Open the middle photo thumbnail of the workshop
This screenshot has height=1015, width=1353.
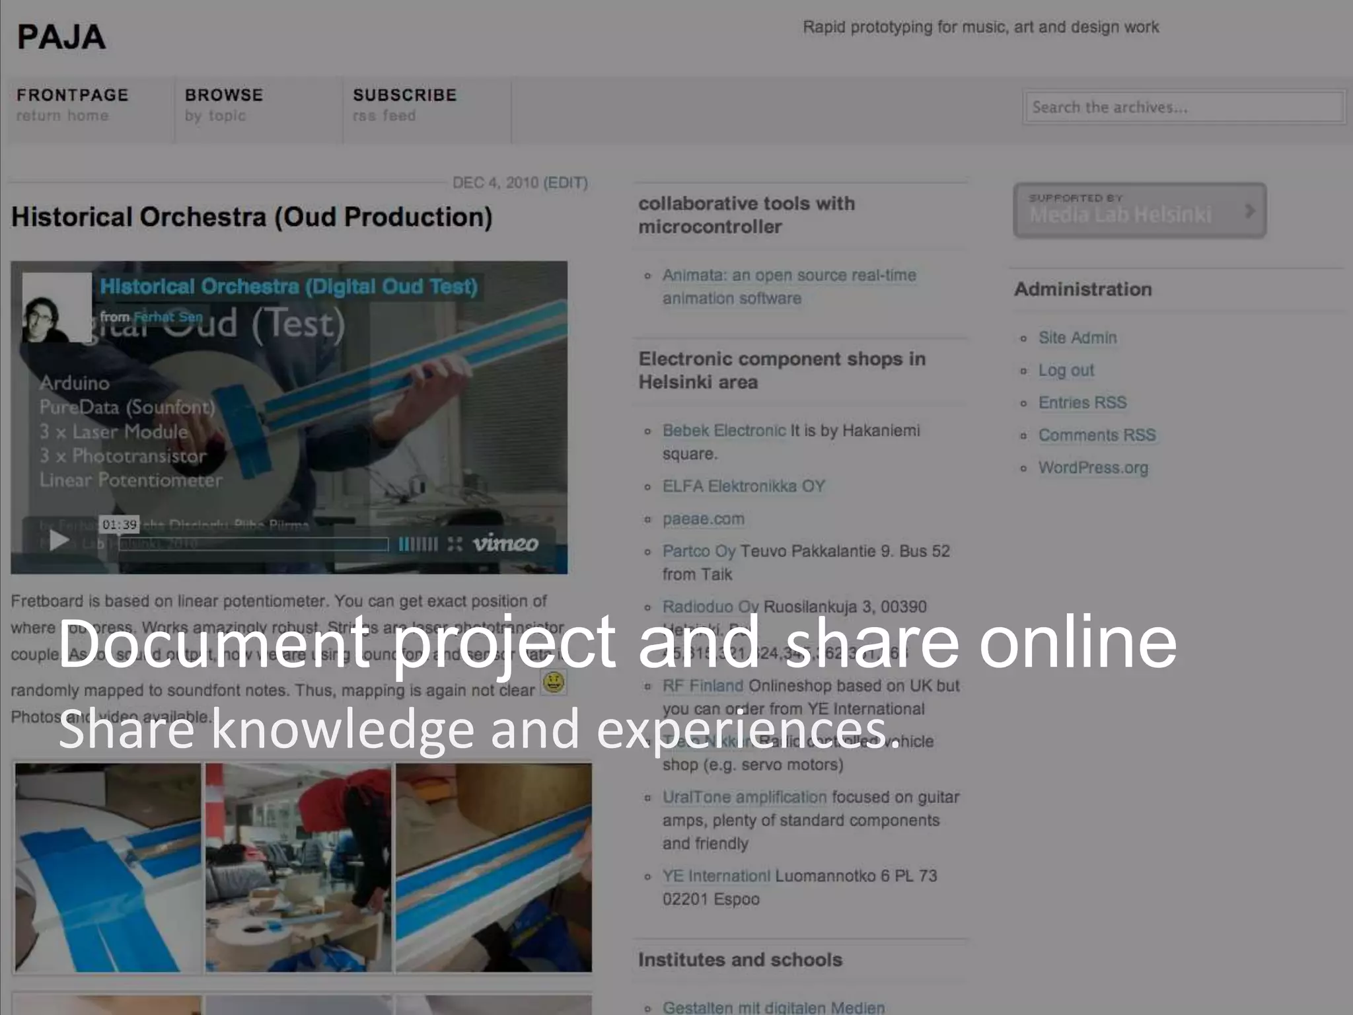299,868
